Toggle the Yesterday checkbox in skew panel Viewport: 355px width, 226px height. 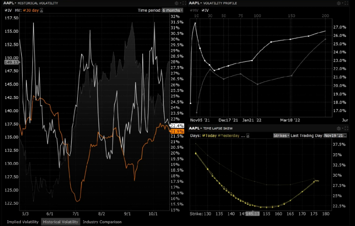pyautogui.click(x=219, y=135)
